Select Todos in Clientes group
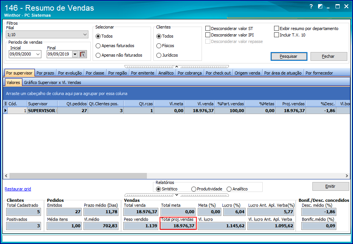 tap(165, 36)
